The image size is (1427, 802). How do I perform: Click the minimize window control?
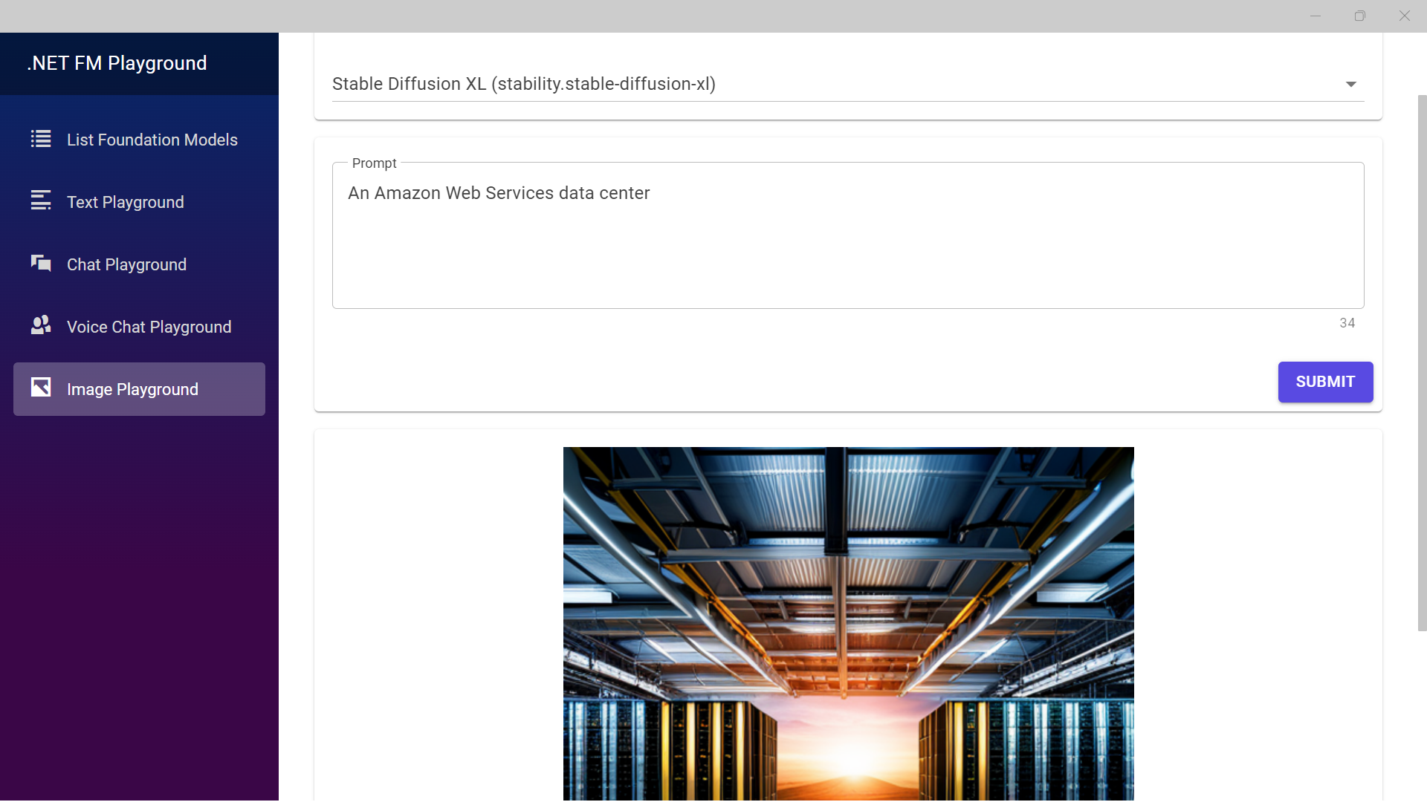(x=1316, y=16)
